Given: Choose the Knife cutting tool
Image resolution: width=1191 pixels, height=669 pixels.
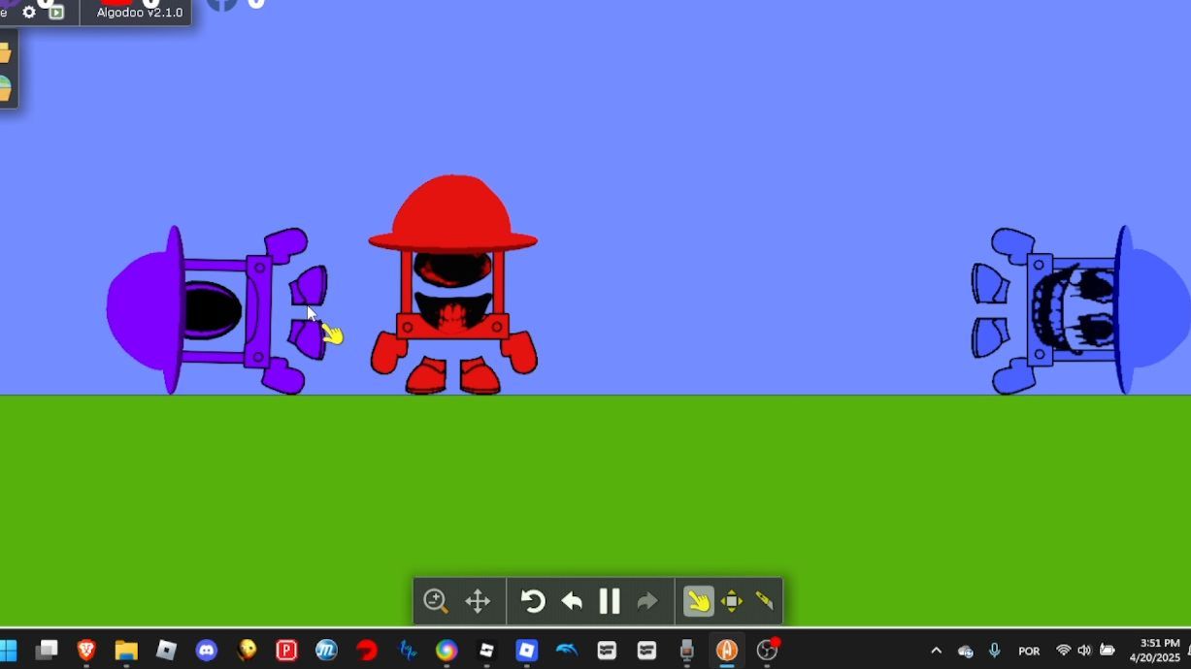Looking at the screenshot, I should (x=765, y=601).
